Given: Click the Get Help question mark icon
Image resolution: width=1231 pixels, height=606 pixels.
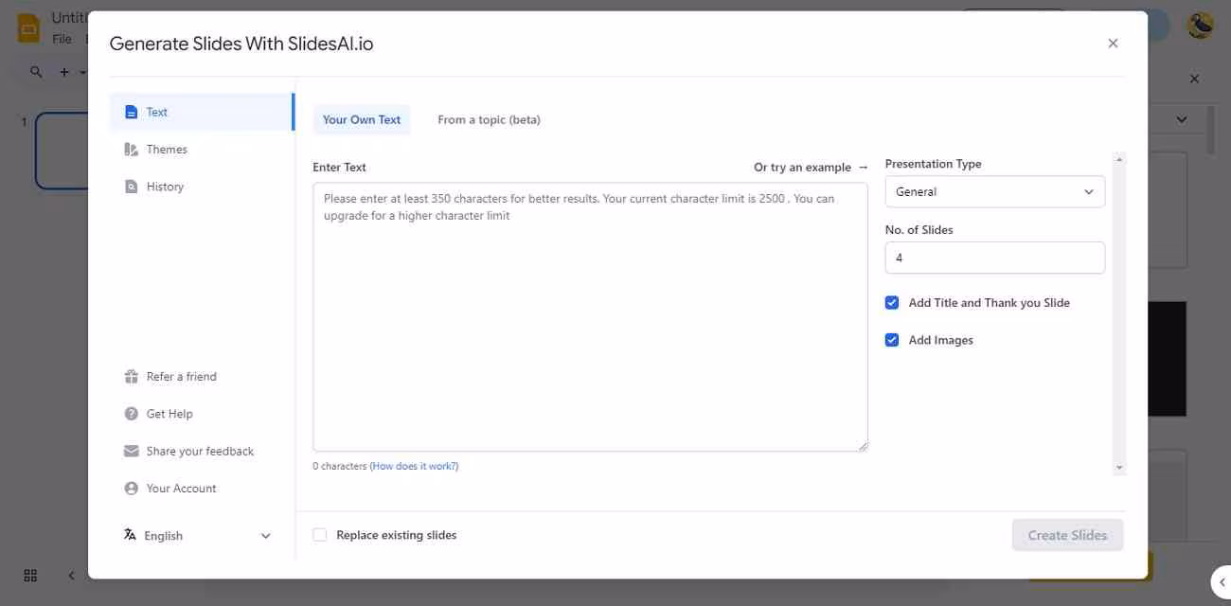Looking at the screenshot, I should (131, 414).
